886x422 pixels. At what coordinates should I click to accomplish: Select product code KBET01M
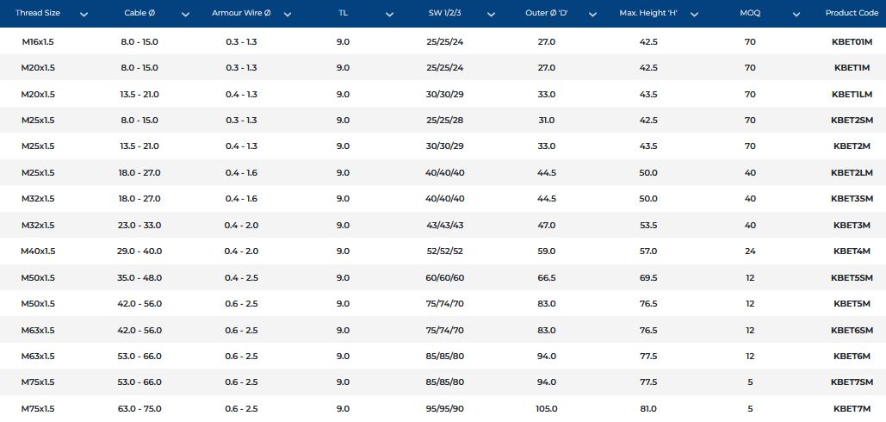(x=852, y=42)
